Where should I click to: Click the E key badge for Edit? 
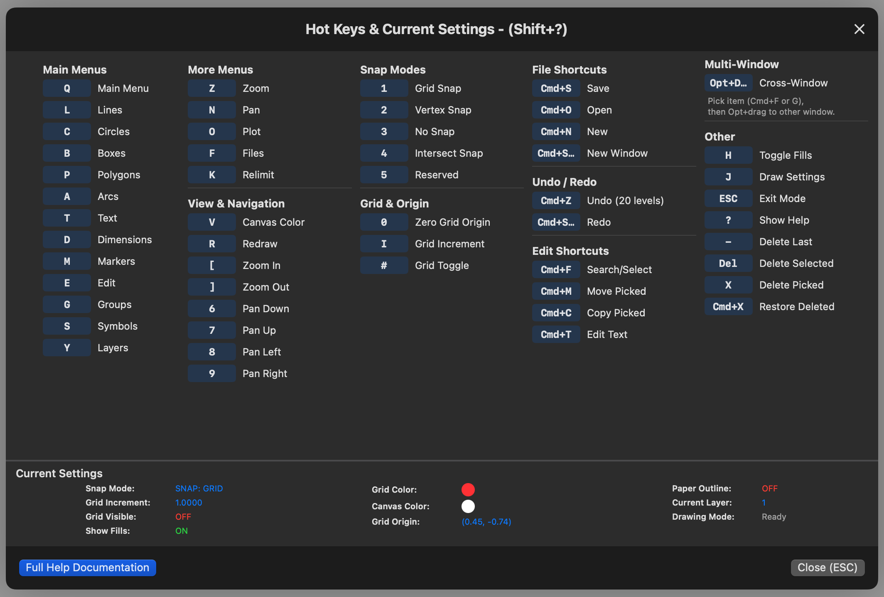click(x=67, y=283)
